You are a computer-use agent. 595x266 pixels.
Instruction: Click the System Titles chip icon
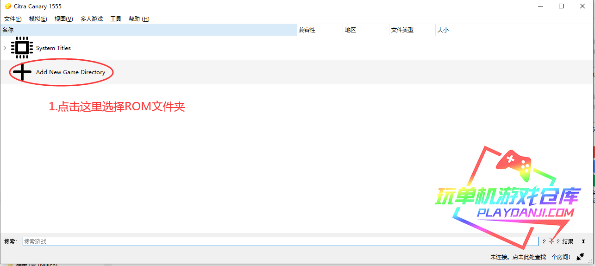coord(22,48)
